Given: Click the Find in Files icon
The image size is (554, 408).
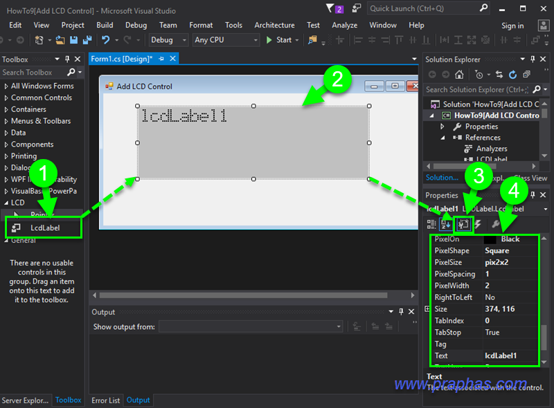Looking at the screenshot, I should click(312, 40).
